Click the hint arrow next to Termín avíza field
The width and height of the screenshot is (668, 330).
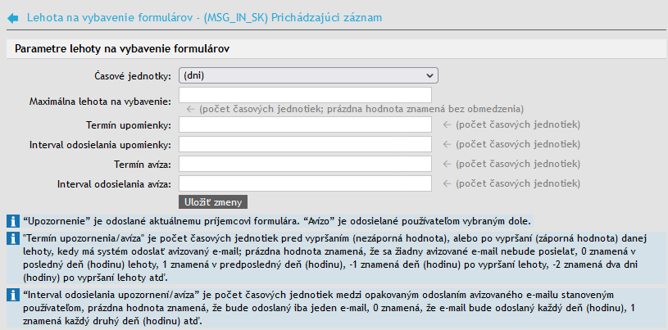coord(447,164)
